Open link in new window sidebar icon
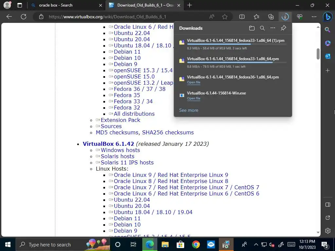Viewport: 335px width, 251px height. coord(327,218)
